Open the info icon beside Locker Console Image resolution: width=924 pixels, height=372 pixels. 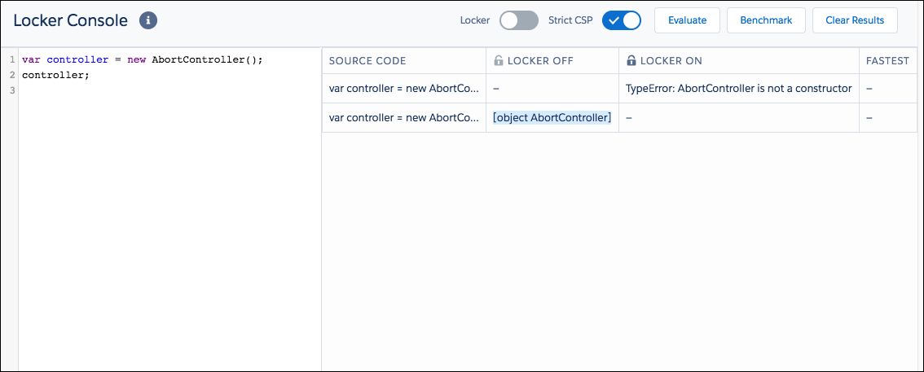pyautogui.click(x=148, y=20)
